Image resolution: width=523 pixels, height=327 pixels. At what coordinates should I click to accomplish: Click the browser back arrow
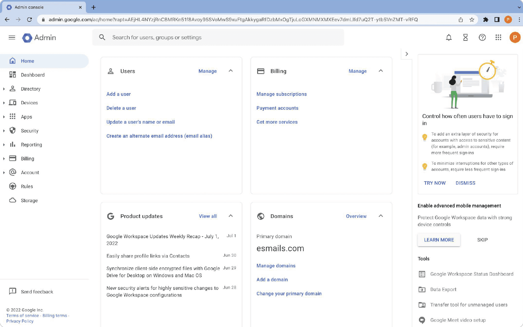[x=7, y=20]
